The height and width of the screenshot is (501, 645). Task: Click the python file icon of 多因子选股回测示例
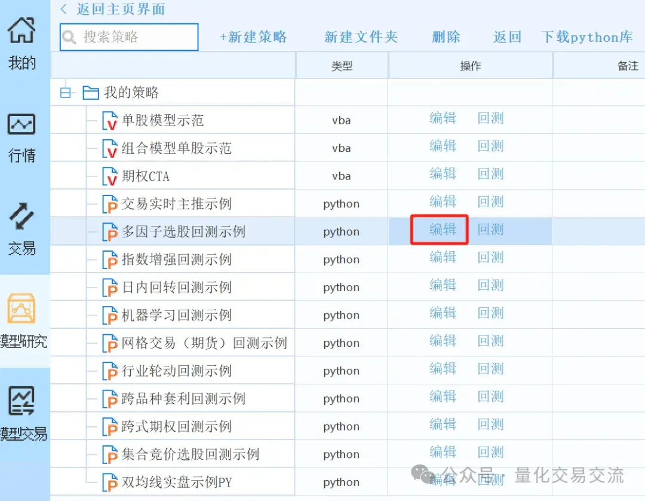(x=110, y=232)
